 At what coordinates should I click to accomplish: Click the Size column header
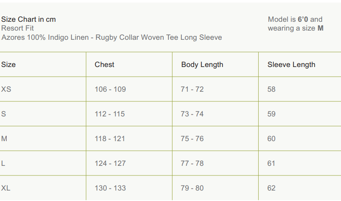click(x=8, y=64)
